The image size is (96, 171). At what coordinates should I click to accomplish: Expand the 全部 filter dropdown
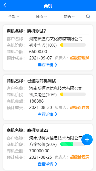pos(14,17)
